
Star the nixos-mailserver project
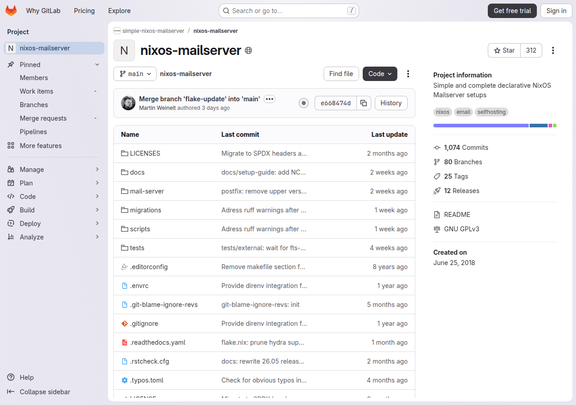[x=504, y=50]
